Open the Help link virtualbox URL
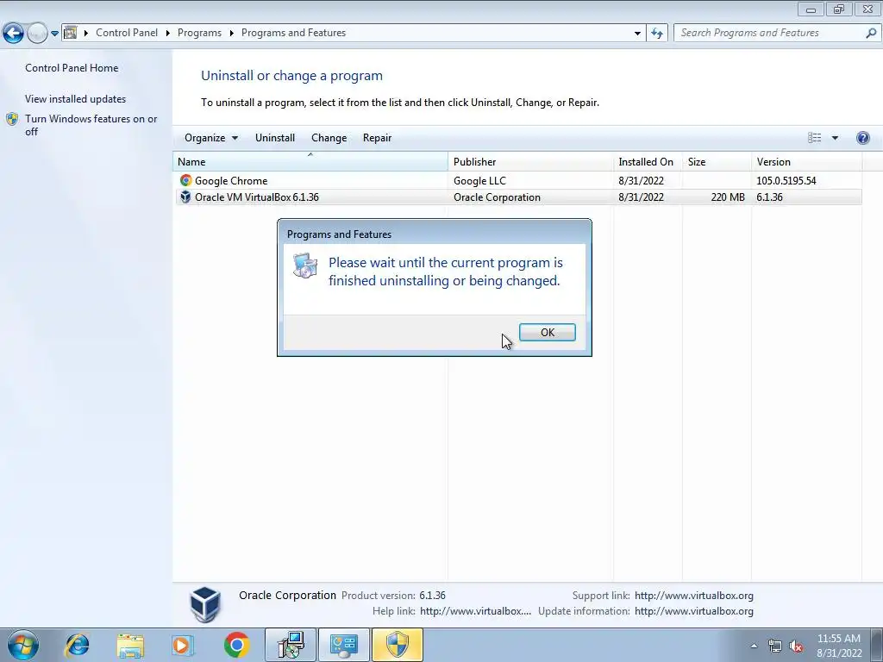Screen dimensions: 883x662 pos(475,611)
